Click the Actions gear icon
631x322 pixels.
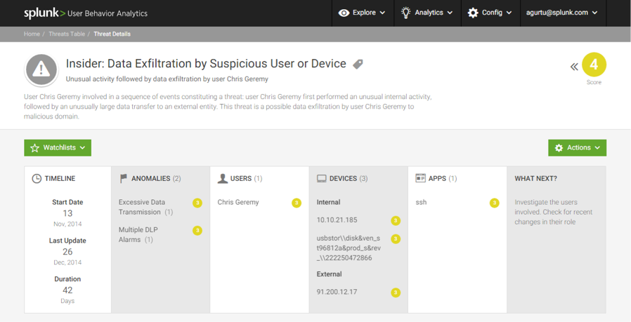pyautogui.click(x=559, y=148)
